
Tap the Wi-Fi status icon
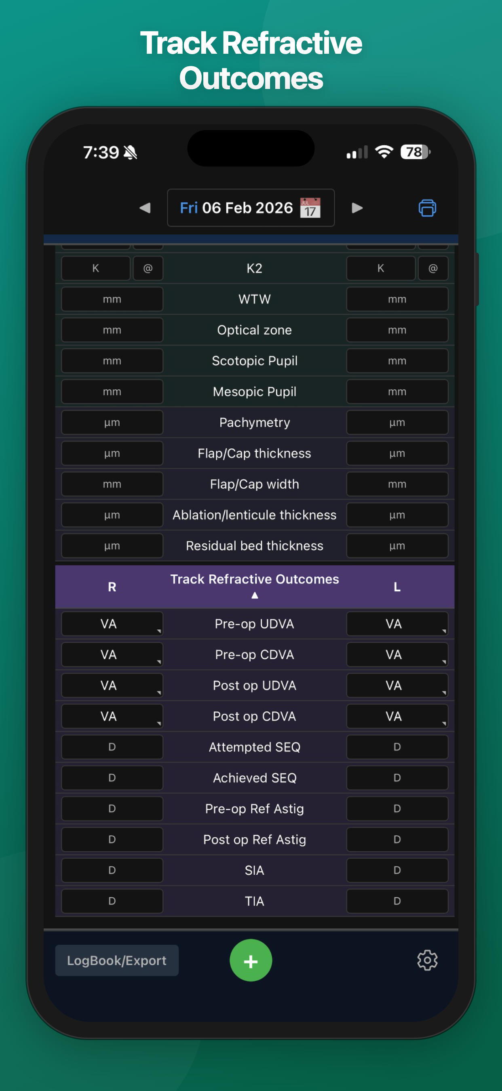[384, 152]
